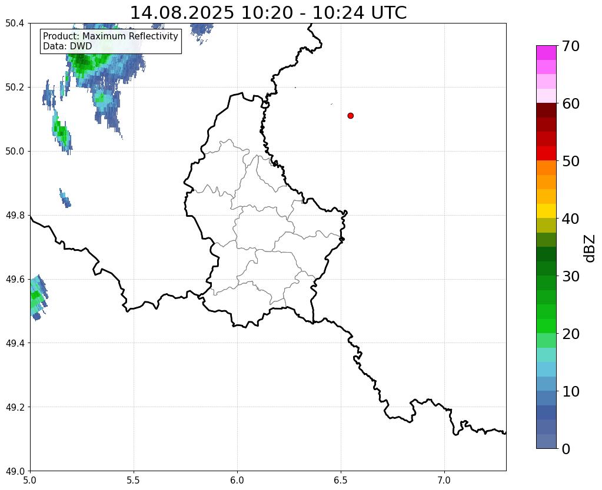This screenshot has width=602, height=490.
Task: Pick the yellow swatch just above 40
Action: [x=546, y=212]
